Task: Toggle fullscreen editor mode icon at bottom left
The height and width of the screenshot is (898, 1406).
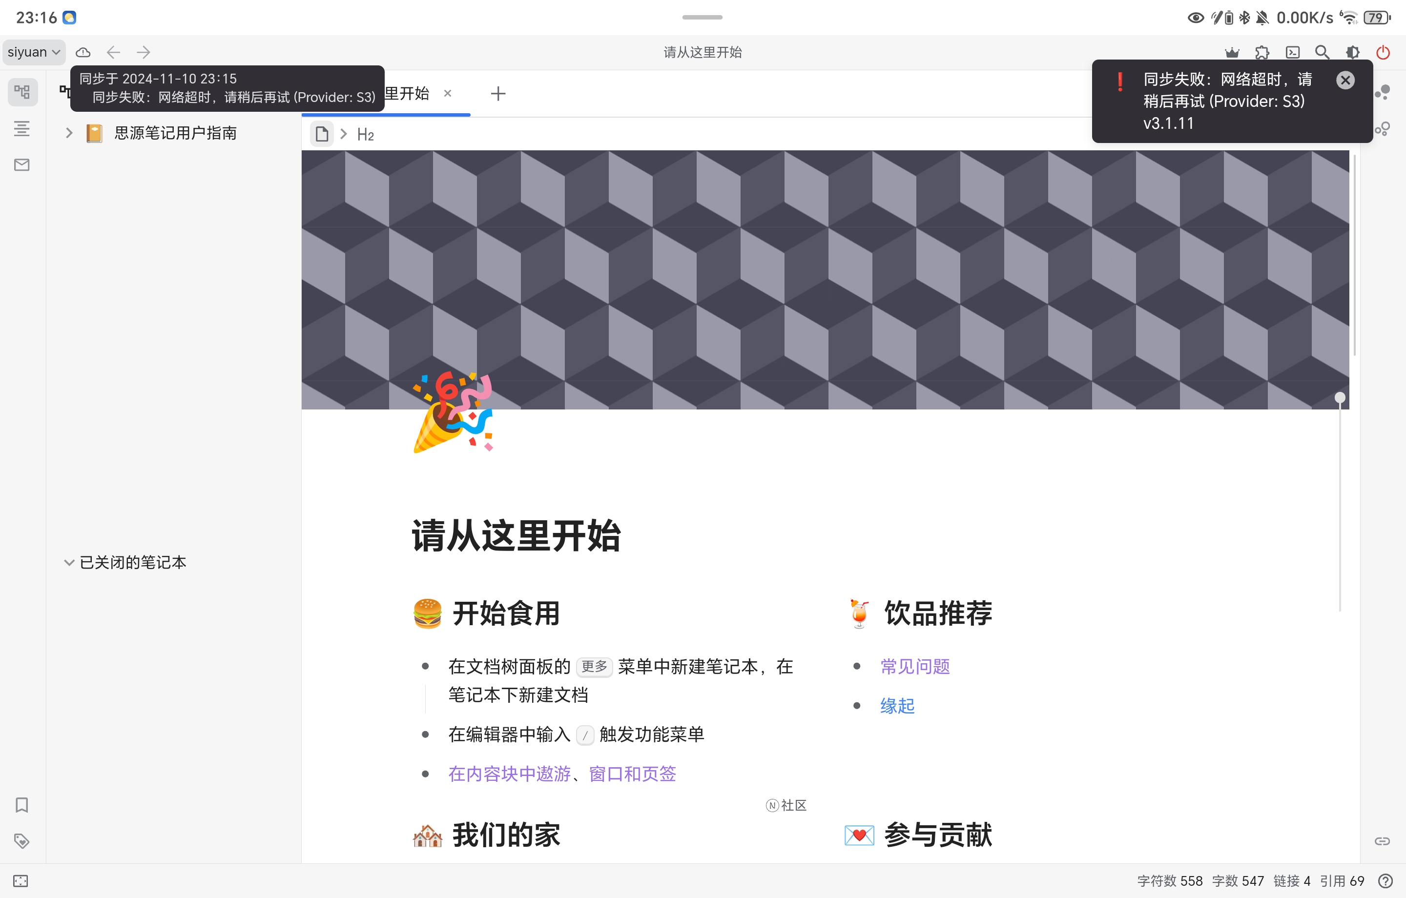Action: [21, 880]
